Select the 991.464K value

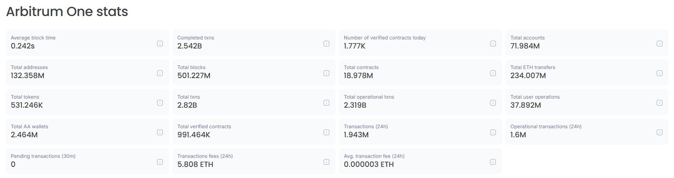coord(194,135)
